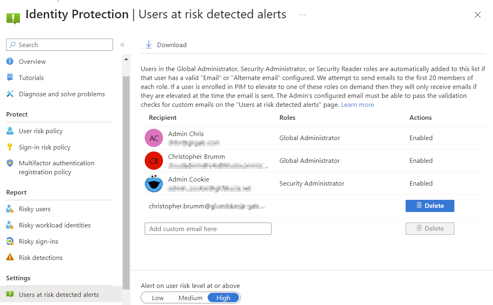Keep High risk level selected
493x305 pixels.
[223, 297]
